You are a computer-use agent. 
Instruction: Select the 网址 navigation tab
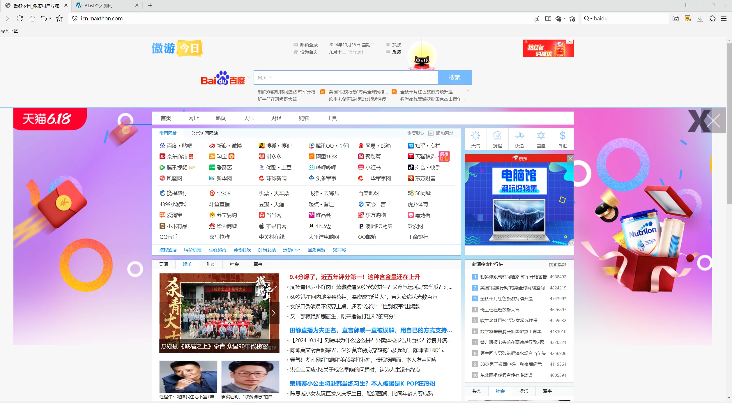(x=193, y=118)
